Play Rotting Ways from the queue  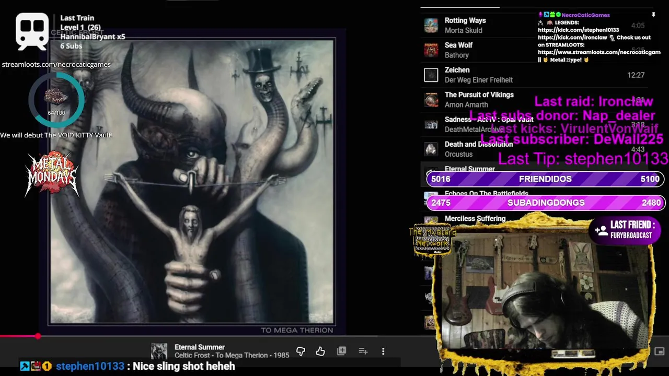pos(465,20)
